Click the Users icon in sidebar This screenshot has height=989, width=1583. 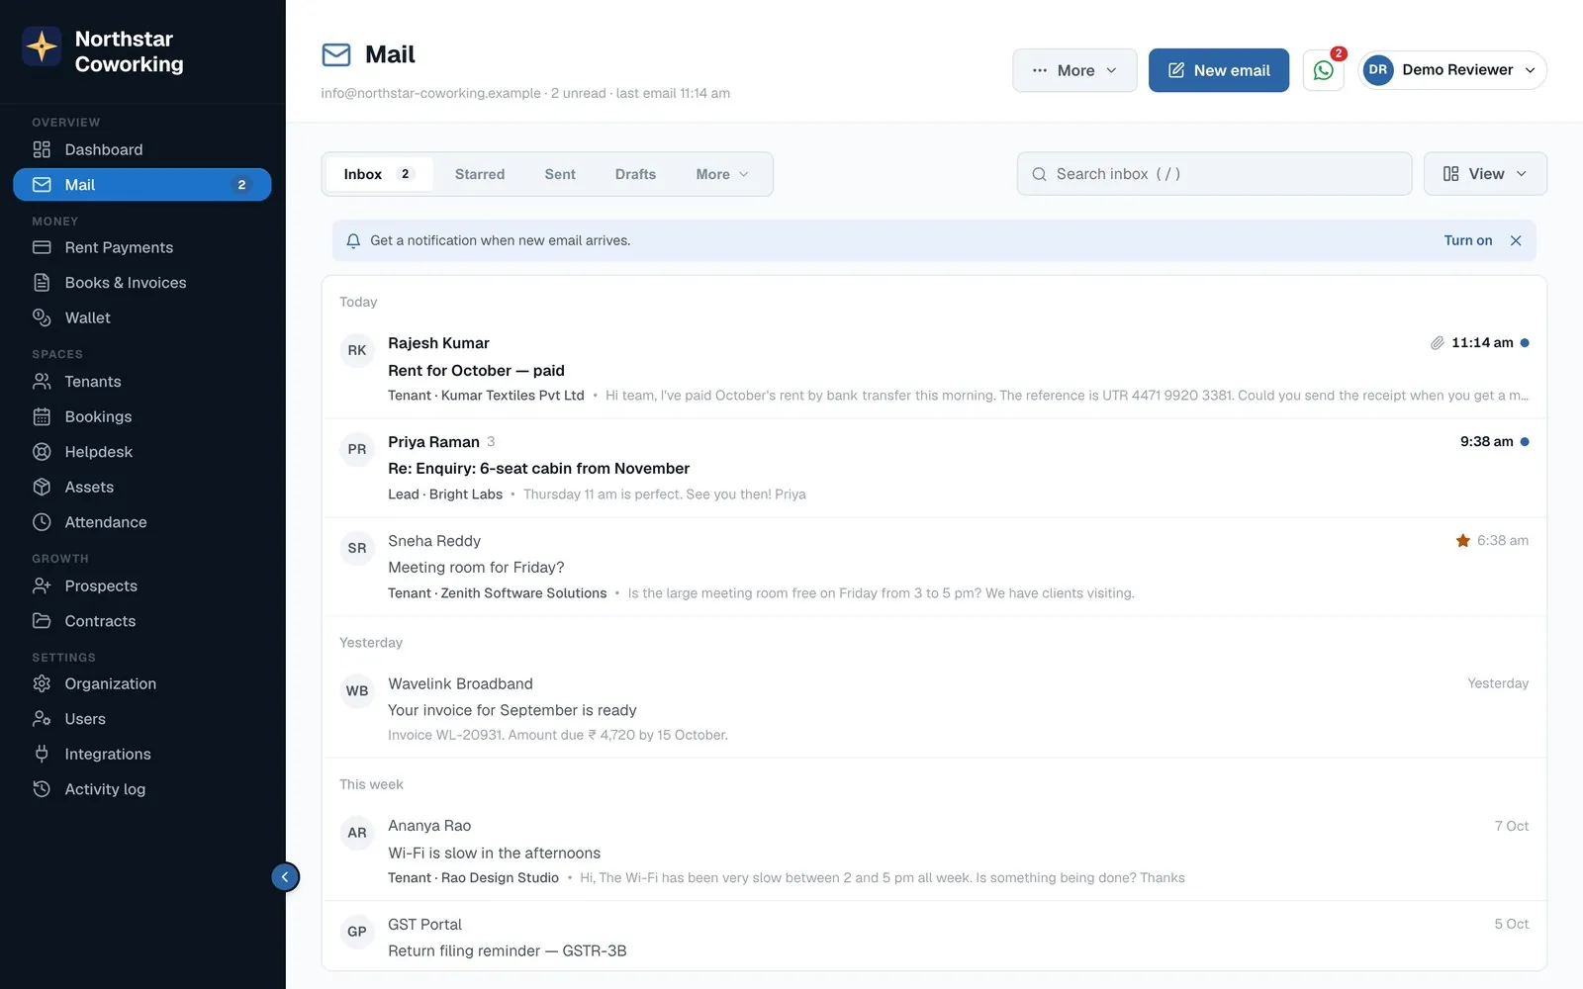tap(42, 719)
